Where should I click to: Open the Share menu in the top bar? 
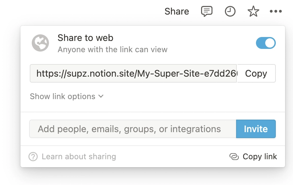pos(177,11)
